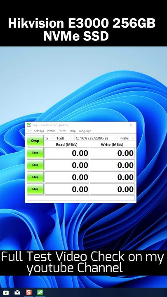Click Stop in the third test row
The image size is (167, 297).
(x=35, y=177)
